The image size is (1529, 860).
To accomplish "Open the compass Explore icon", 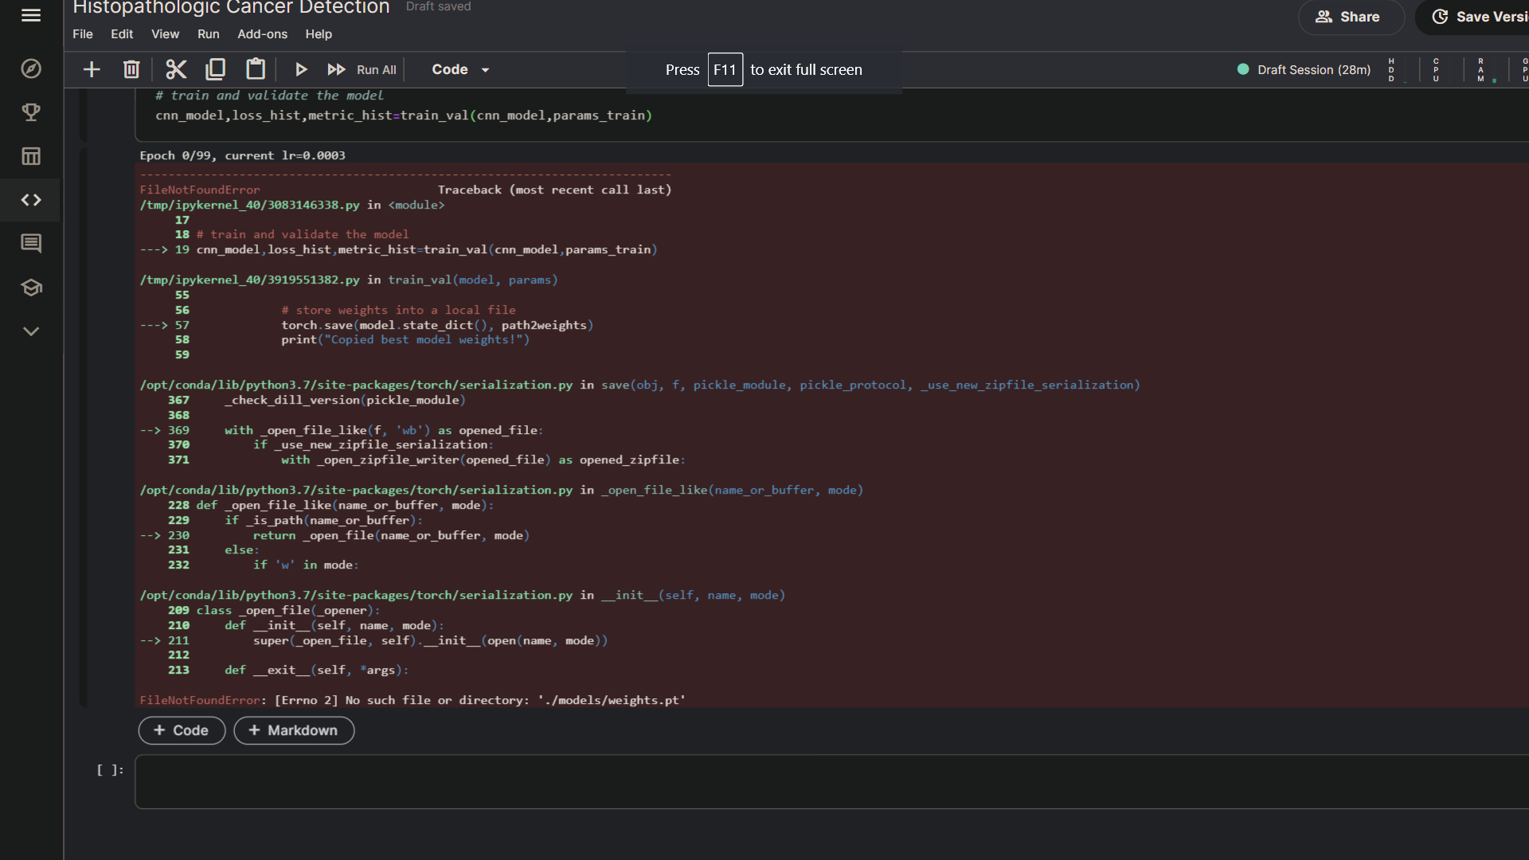I will (31, 68).
